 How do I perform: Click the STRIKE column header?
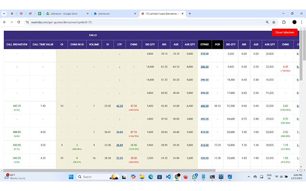(x=205, y=44)
